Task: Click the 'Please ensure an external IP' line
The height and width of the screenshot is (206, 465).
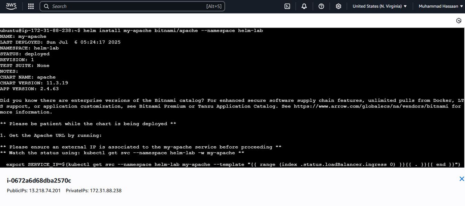Action: 141,147
